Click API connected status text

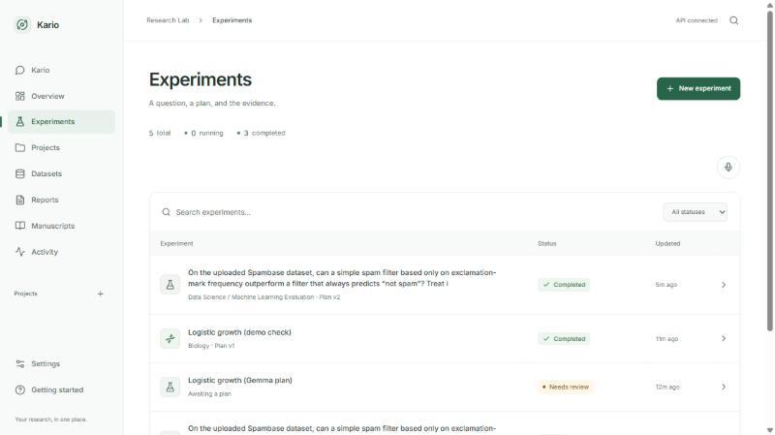coord(697,20)
